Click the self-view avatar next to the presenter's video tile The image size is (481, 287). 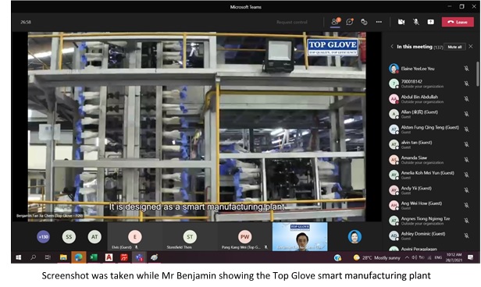[x=355, y=237]
